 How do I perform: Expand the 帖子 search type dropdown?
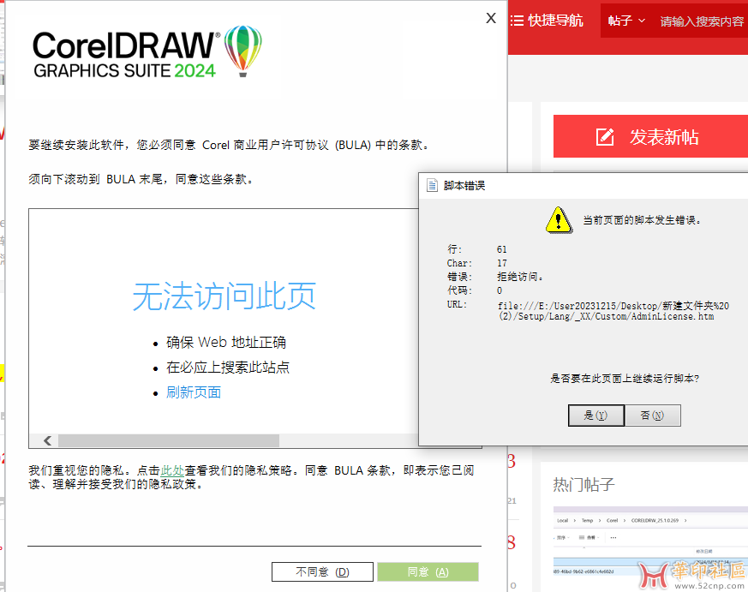(626, 21)
